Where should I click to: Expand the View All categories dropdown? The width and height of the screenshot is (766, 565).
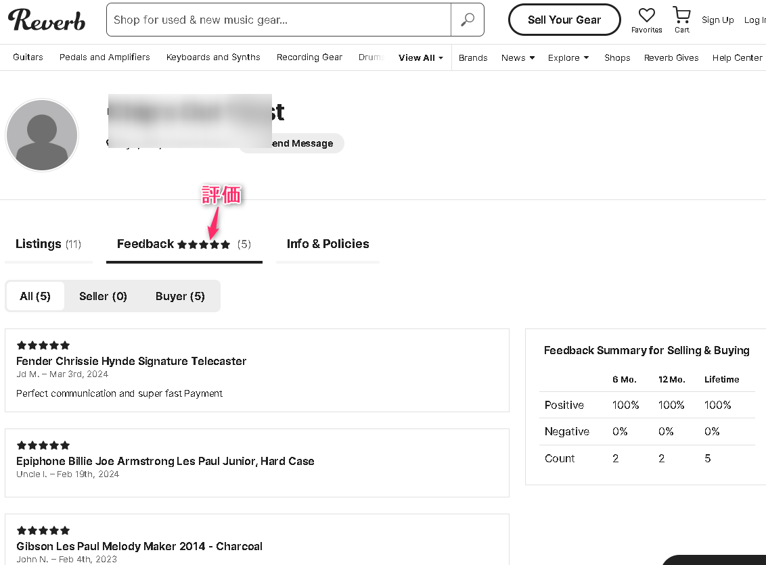[420, 57]
